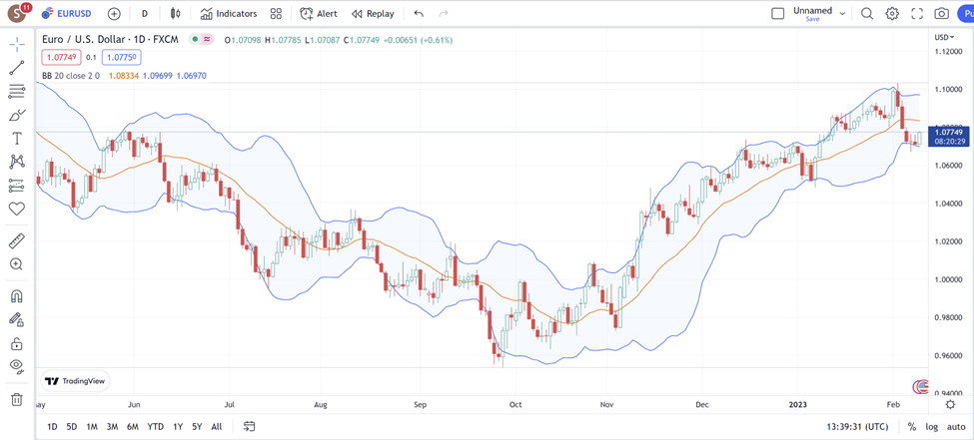Select the ruler measure tool
974x440 pixels.
coord(17,240)
